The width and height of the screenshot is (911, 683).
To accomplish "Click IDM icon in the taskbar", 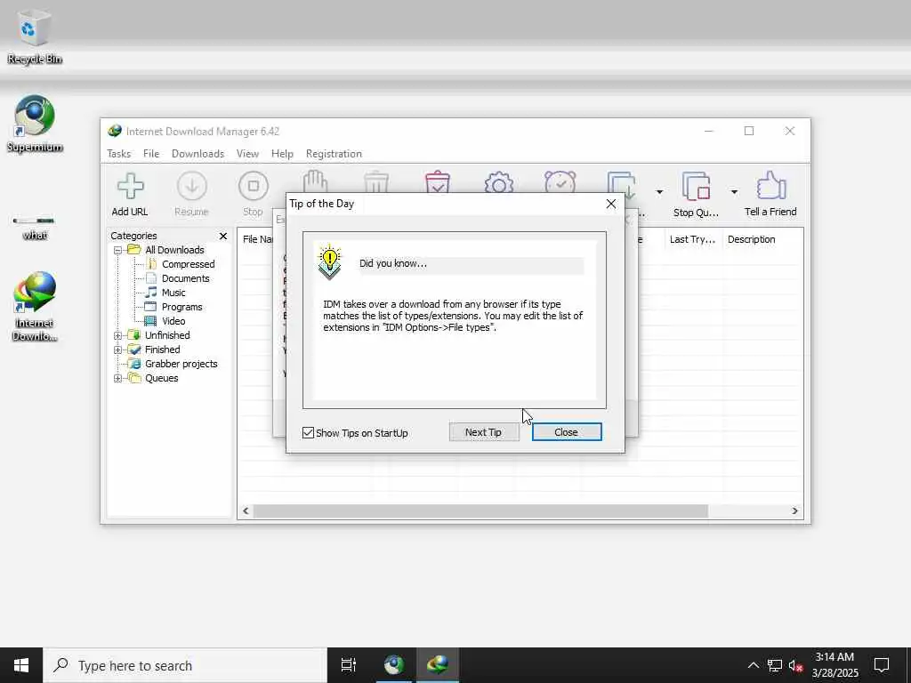I will click(x=438, y=665).
